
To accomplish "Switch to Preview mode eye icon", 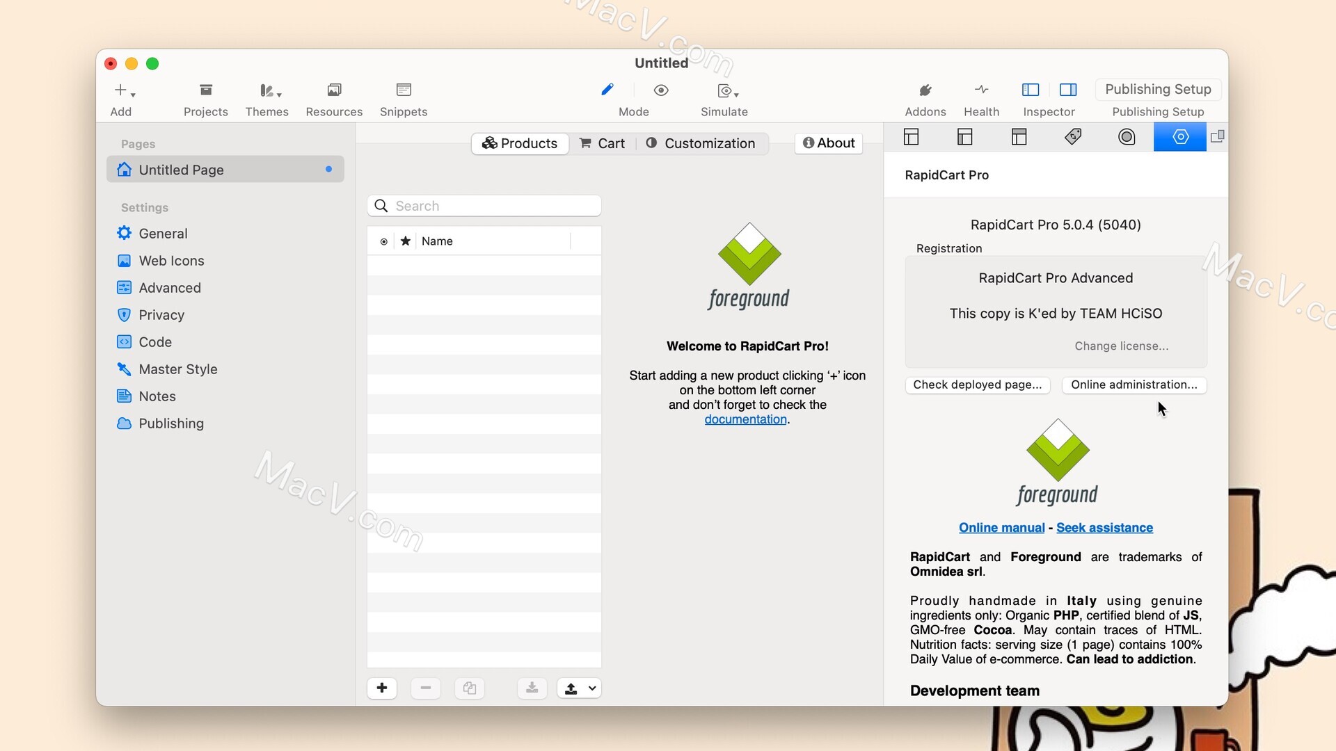I will pos(661,90).
